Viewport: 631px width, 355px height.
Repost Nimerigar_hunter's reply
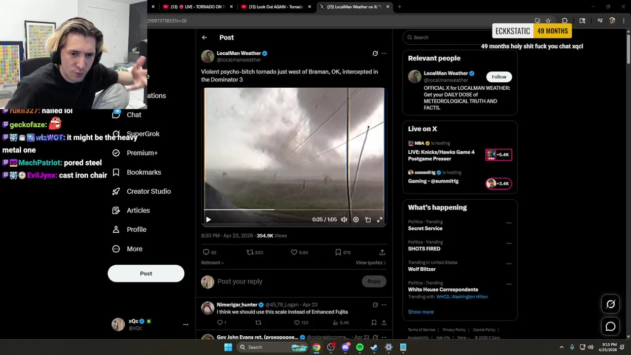coord(258,323)
